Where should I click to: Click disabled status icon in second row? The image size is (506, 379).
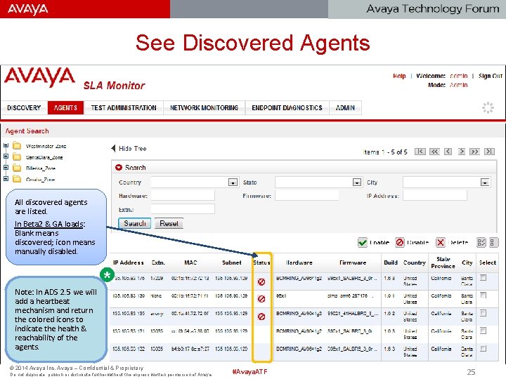(261, 299)
